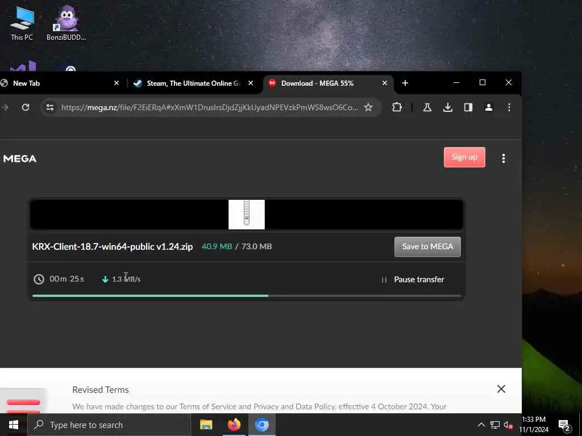
Task: Click the Save to MEGA button
Action: [427, 247]
